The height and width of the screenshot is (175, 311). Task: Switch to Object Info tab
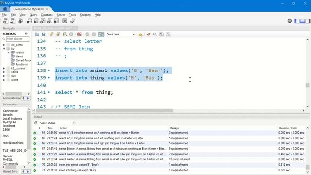point(10,171)
